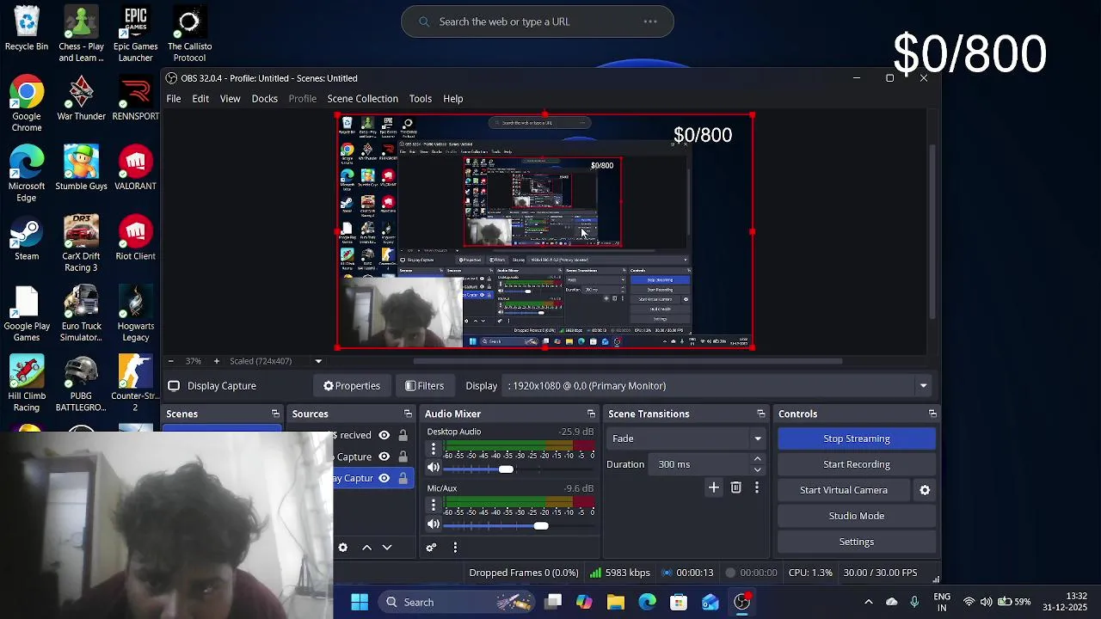Toggle lock on the second Capture source
The image size is (1101, 619).
click(403, 457)
